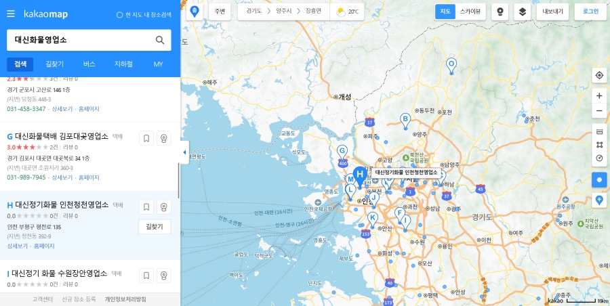Image resolution: width=610 pixels, height=306 pixels.
Task: Select the radius measurement tool
Action: click(599, 158)
